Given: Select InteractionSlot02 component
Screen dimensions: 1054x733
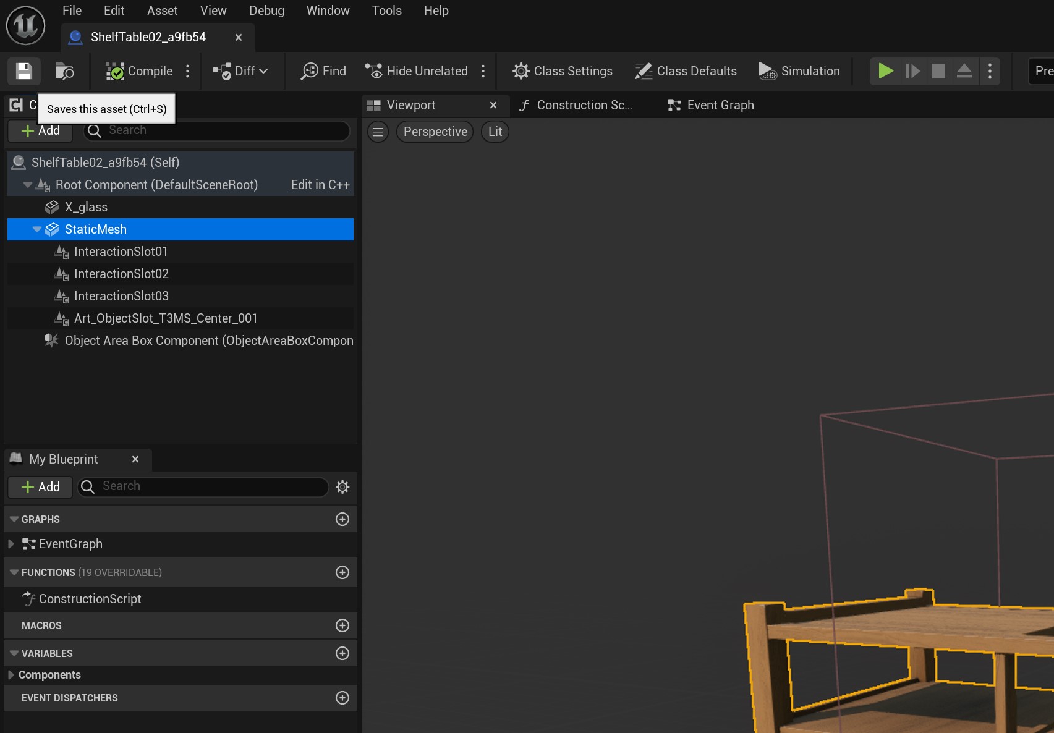Looking at the screenshot, I should [181, 274].
